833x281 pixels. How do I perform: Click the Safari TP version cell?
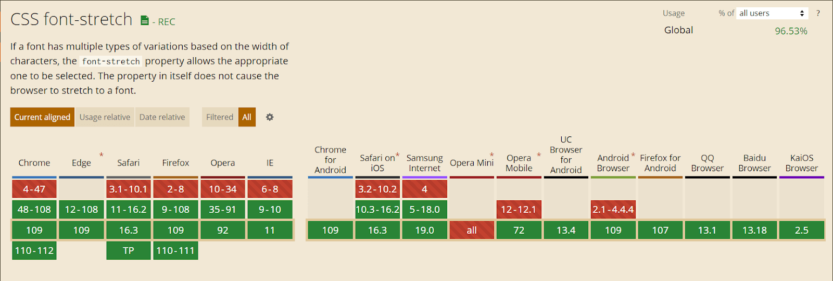[x=128, y=250]
